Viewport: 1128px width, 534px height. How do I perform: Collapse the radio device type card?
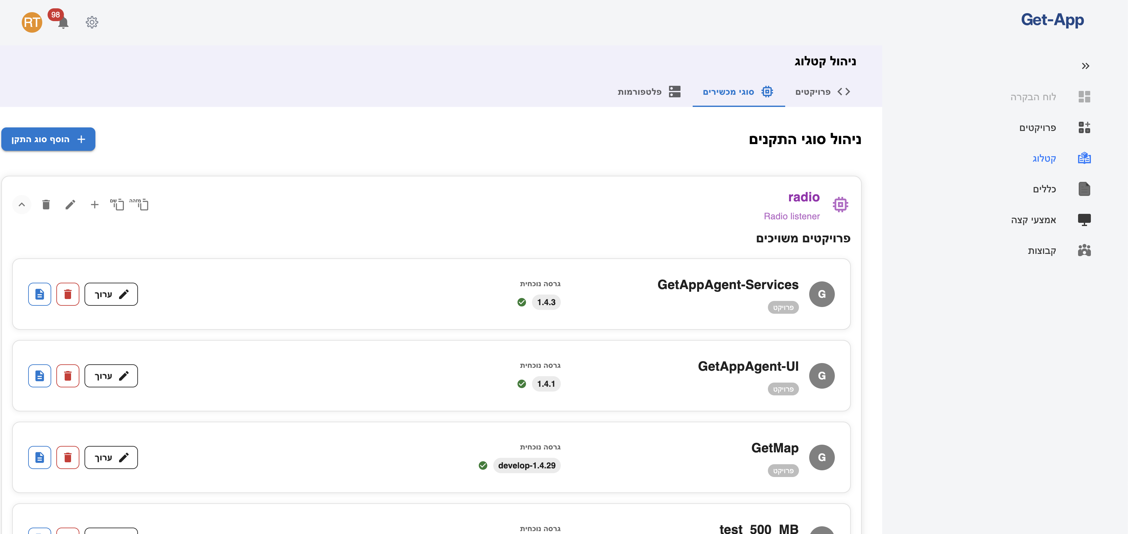pyautogui.click(x=22, y=205)
